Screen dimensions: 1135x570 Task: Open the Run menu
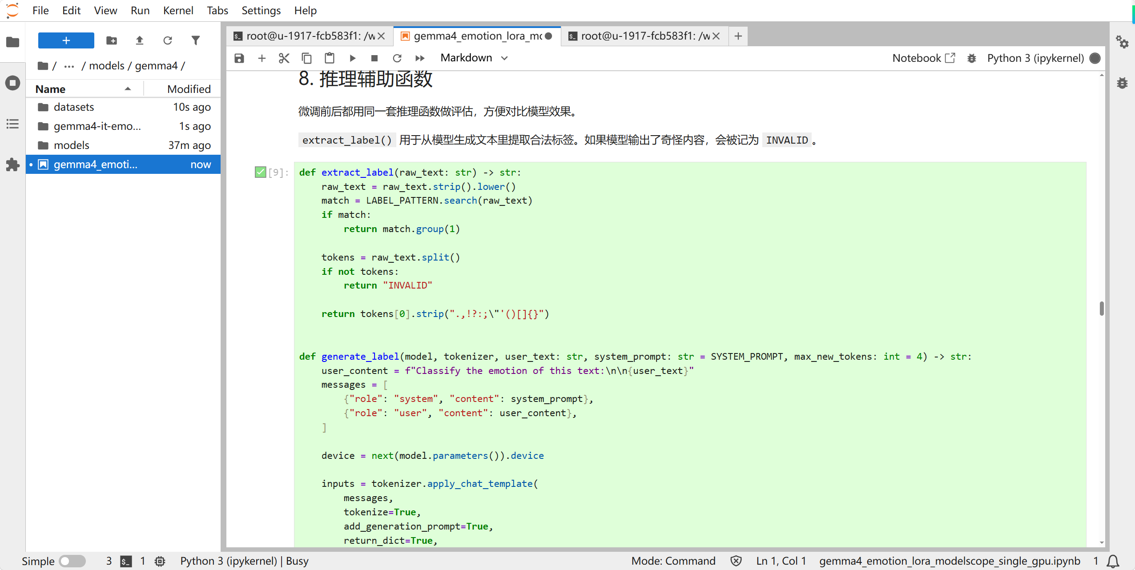(x=140, y=10)
